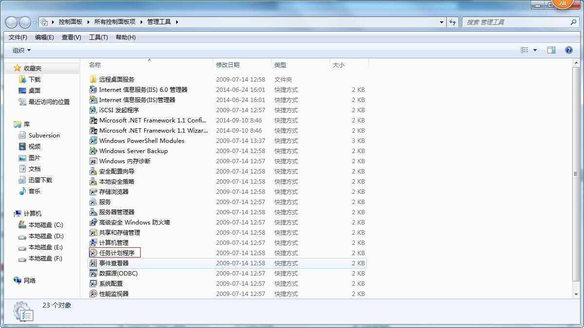The width and height of the screenshot is (584, 328).
Task: Open the recent pages dropdown near back buttons
Action: click(35, 22)
